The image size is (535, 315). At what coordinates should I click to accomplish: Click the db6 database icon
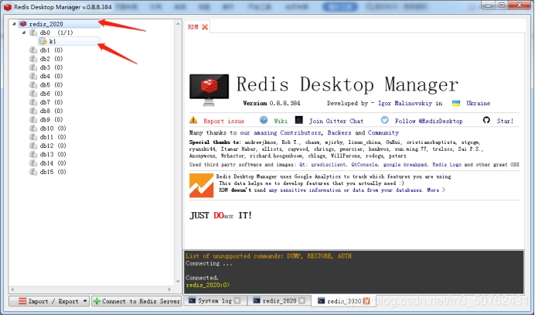point(33,94)
